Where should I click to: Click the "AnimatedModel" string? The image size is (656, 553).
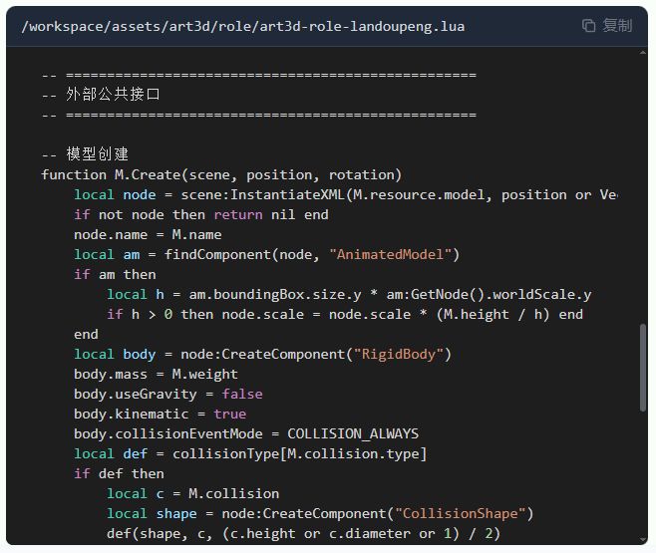click(391, 254)
